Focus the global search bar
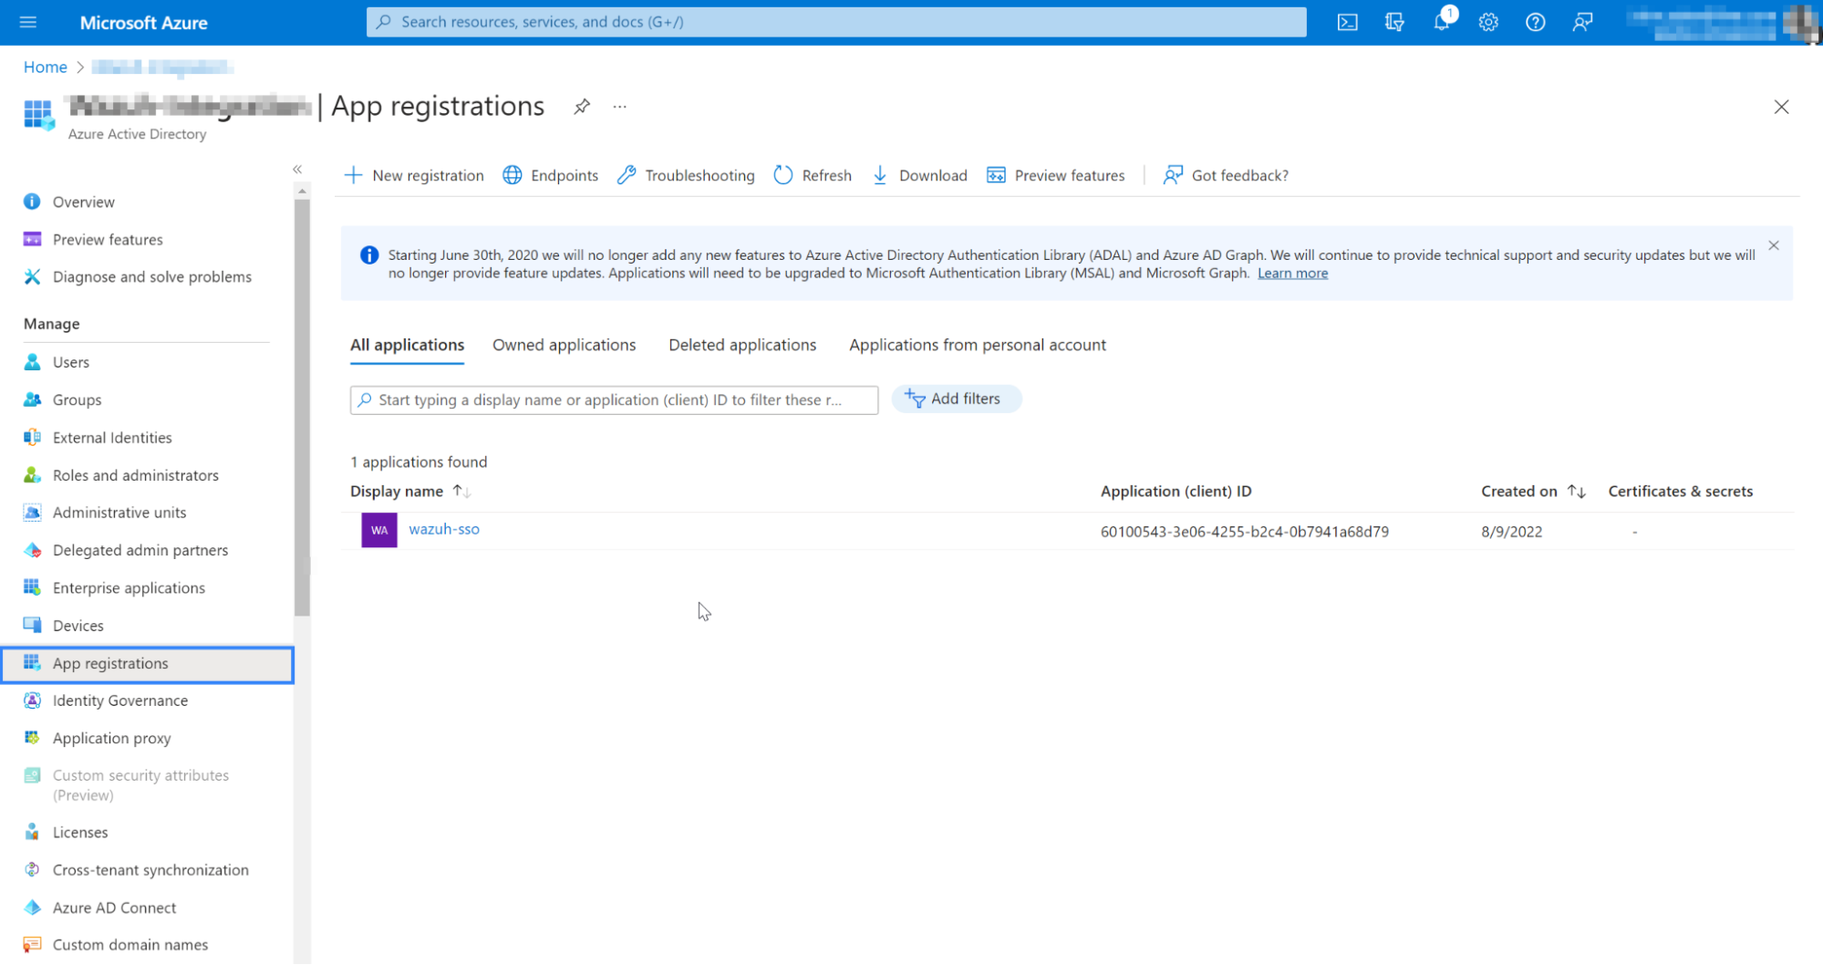This screenshot has height=965, width=1823. 836,22
